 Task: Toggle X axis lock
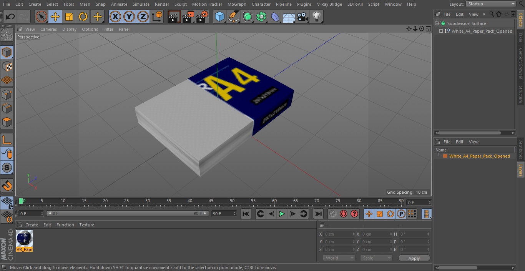[115, 17]
